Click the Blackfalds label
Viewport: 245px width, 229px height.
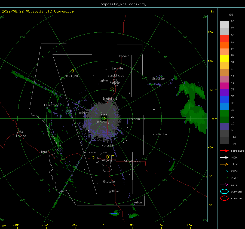(x=116, y=75)
